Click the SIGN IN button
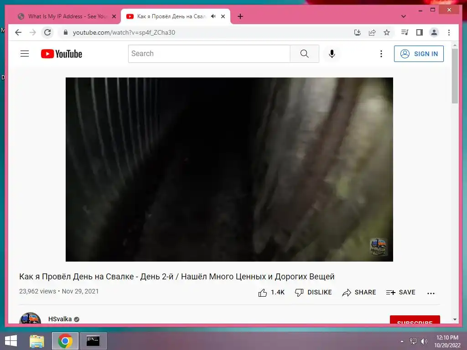This screenshot has height=350, width=467. pos(419,54)
